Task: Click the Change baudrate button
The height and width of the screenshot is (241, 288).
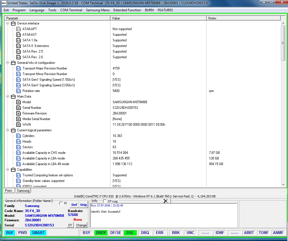Action: [81, 225]
